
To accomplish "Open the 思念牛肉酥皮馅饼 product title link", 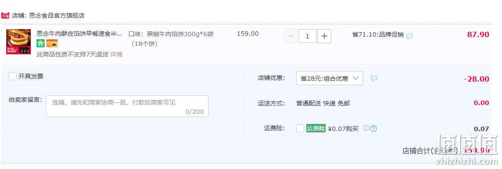I will 79,34.
